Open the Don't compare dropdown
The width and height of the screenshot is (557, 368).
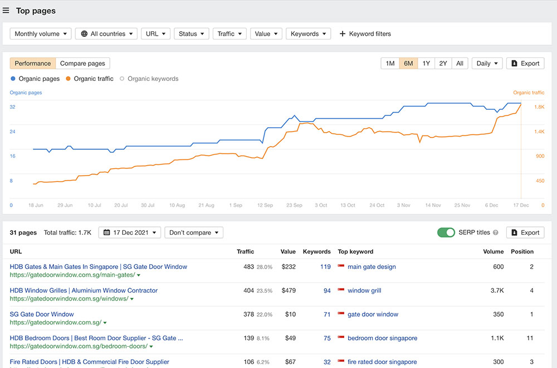[x=194, y=233]
